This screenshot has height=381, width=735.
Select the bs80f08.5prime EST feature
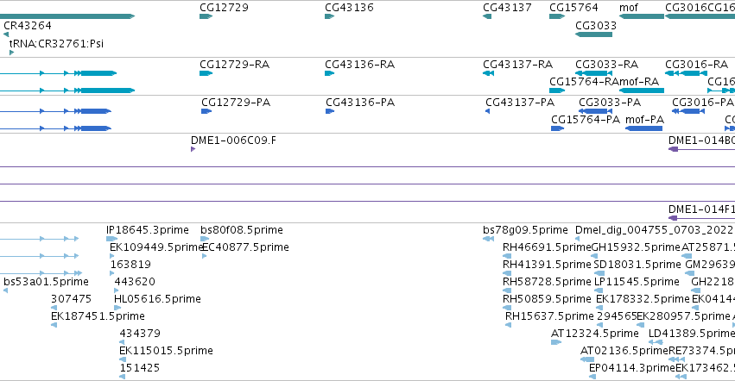pos(205,239)
